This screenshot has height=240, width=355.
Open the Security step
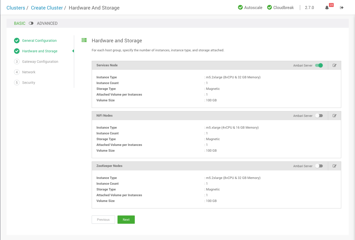pos(28,82)
